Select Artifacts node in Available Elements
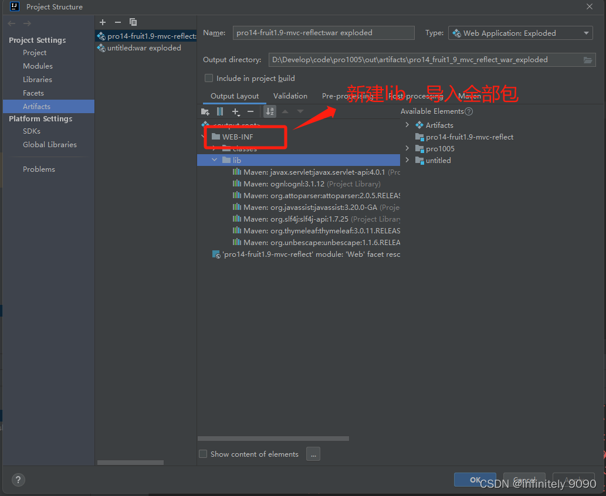 pos(434,125)
